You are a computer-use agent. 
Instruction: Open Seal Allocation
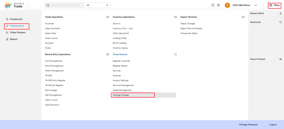(x=52, y=105)
